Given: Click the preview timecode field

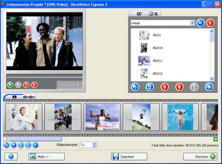Looking at the screenshot, I should coord(67,85).
